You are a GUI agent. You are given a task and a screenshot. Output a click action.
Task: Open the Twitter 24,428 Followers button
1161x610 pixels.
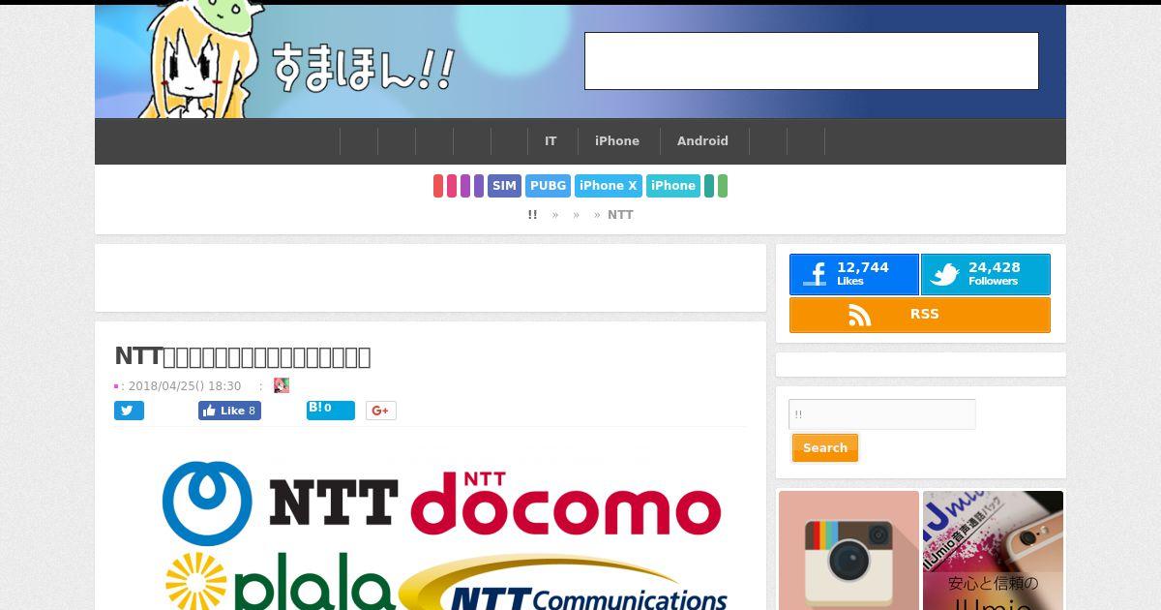[986, 275]
